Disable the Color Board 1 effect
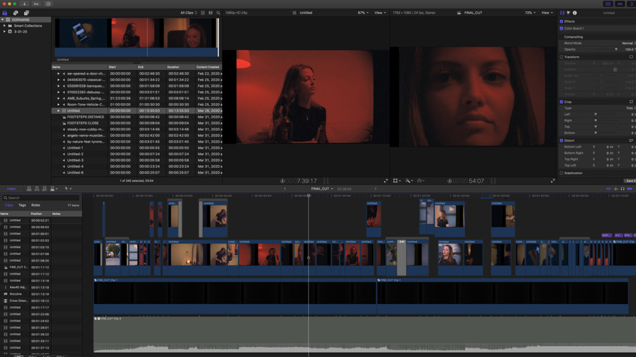This screenshot has width=636, height=357. point(561,28)
